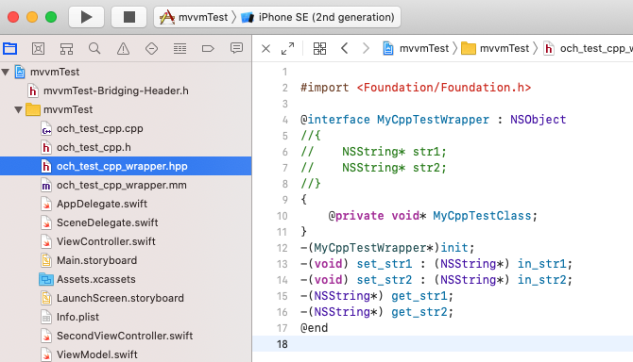Open LaunchScreen.storyboard
Viewport: 633px width, 362px height.
tap(126, 299)
